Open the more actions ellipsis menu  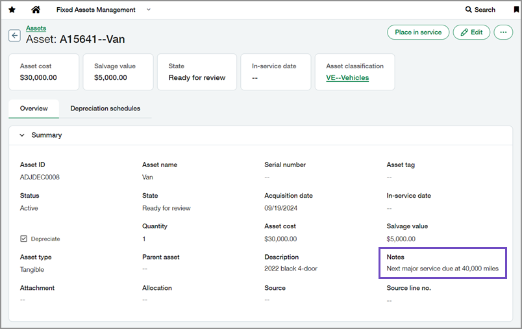(x=503, y=32)
